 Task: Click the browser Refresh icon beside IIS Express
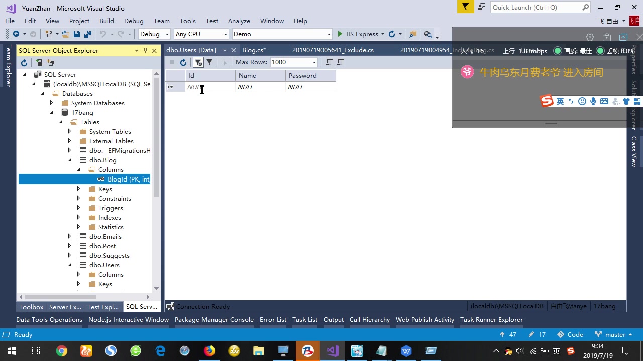click(392, 34)
